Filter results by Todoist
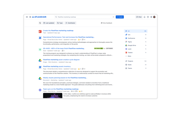 (136, 53)
